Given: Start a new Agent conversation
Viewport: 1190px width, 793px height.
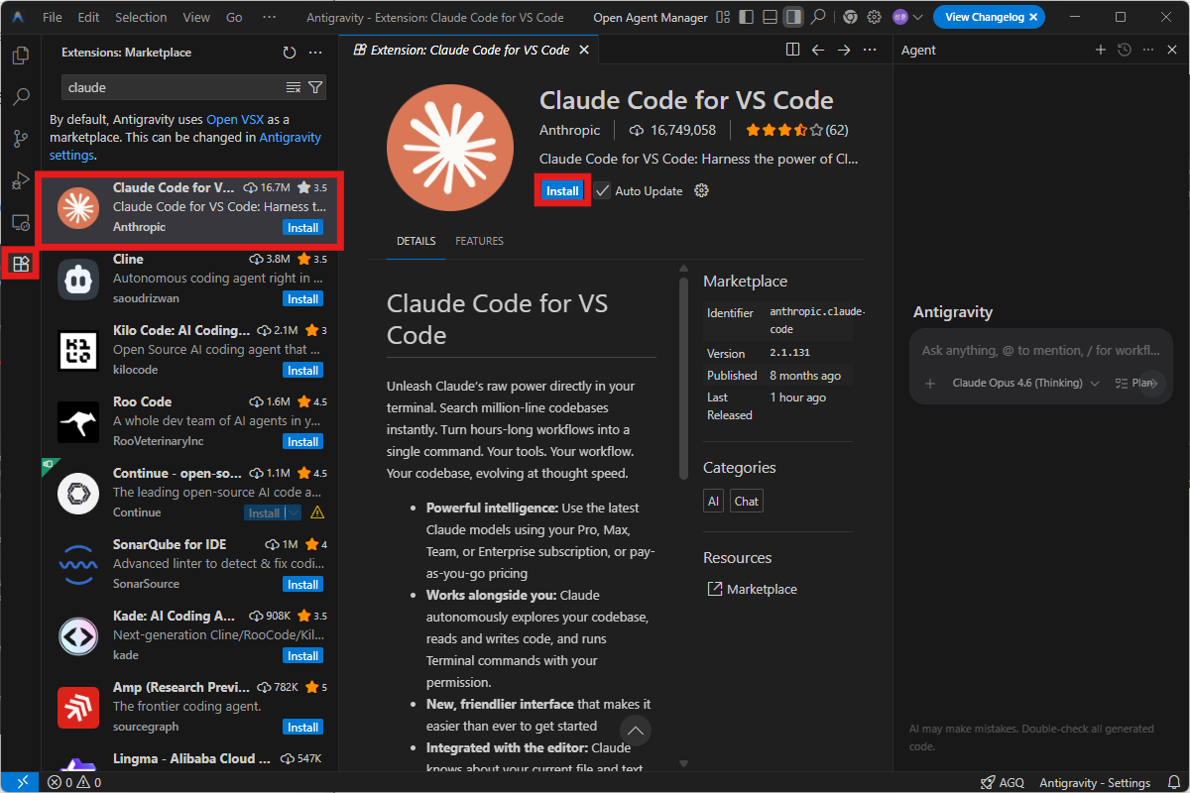Looking at the screenshot, I should [x=1100, y=50].
